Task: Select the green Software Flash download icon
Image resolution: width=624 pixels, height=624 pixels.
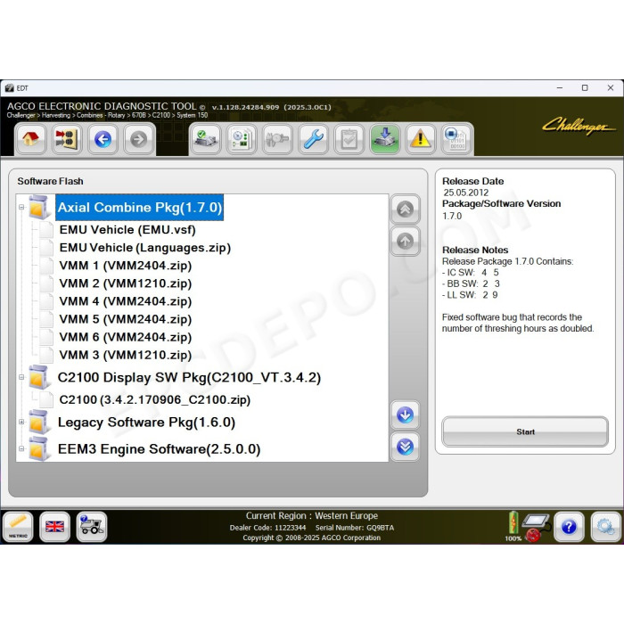Action: (x=385, y=139)
